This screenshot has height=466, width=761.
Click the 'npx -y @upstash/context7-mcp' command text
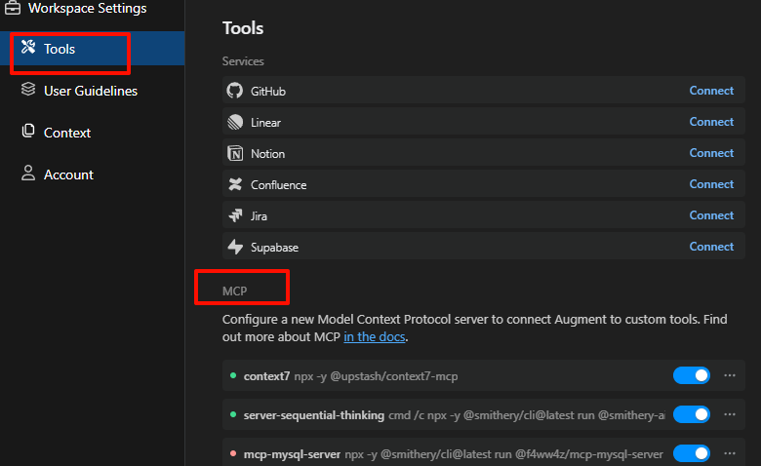pos(377,376)
